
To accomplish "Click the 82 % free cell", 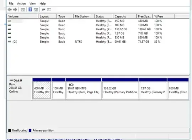I will (157, 42).
